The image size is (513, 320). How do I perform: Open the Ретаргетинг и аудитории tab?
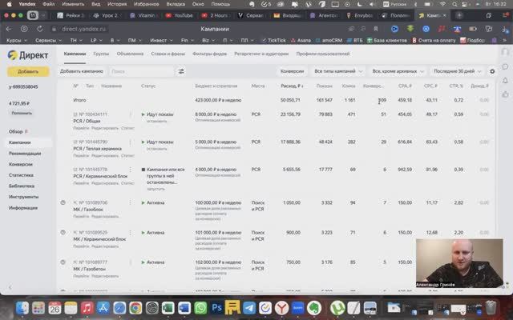[x=261, y=54]
